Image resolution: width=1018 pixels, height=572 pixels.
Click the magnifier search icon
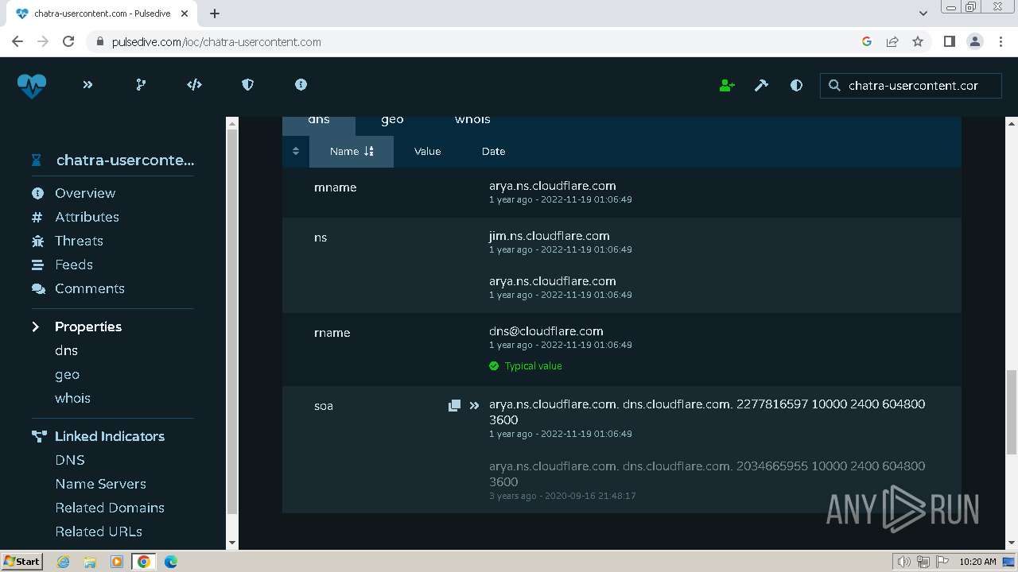(834, 85)
